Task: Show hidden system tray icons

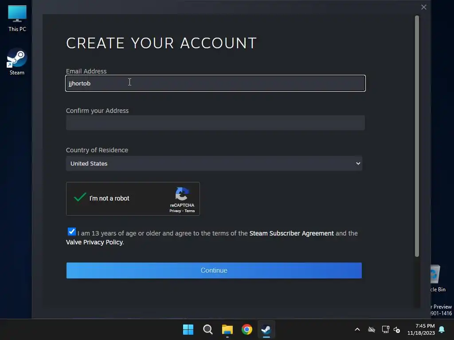Action: coord(357,329)
